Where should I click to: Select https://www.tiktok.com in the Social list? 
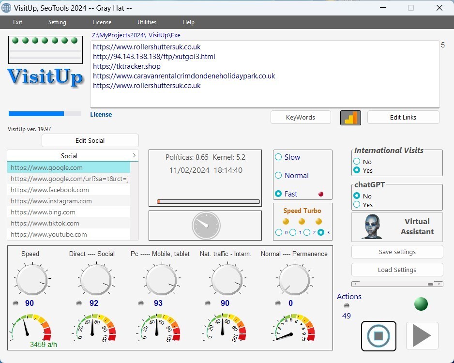tap(46, 223)
